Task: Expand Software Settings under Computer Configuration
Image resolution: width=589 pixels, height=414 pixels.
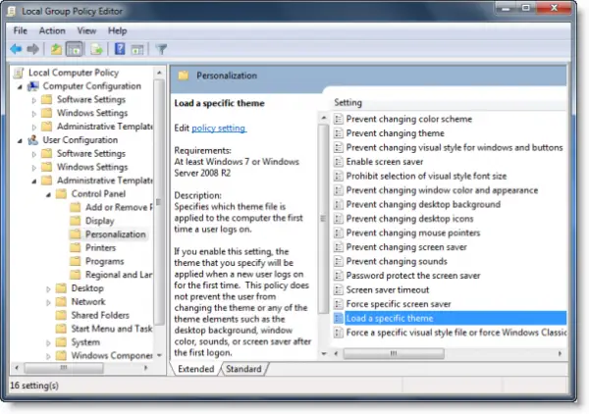Action: (33, 100)
